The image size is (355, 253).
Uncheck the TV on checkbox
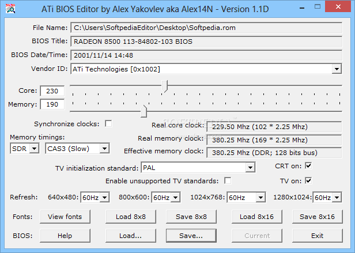[308, 181]
